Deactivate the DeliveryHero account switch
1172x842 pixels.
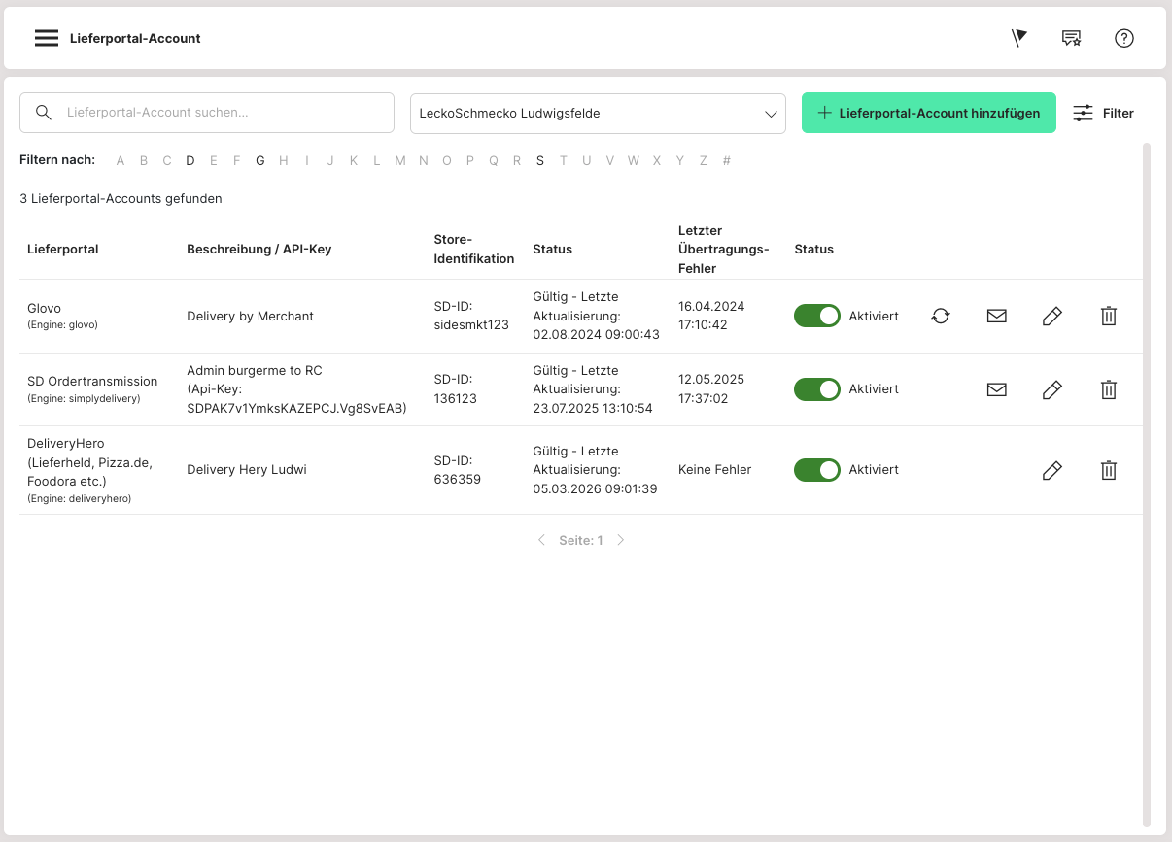[x=816, y=470]
